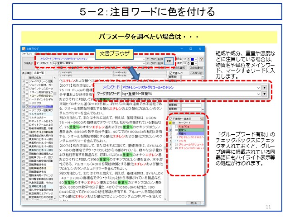Screen dimensions: 290x217
Task: Select the シリカ keyword row
Action: tap(191, 141)
